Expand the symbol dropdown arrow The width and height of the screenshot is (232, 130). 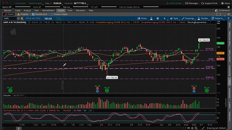18,18
